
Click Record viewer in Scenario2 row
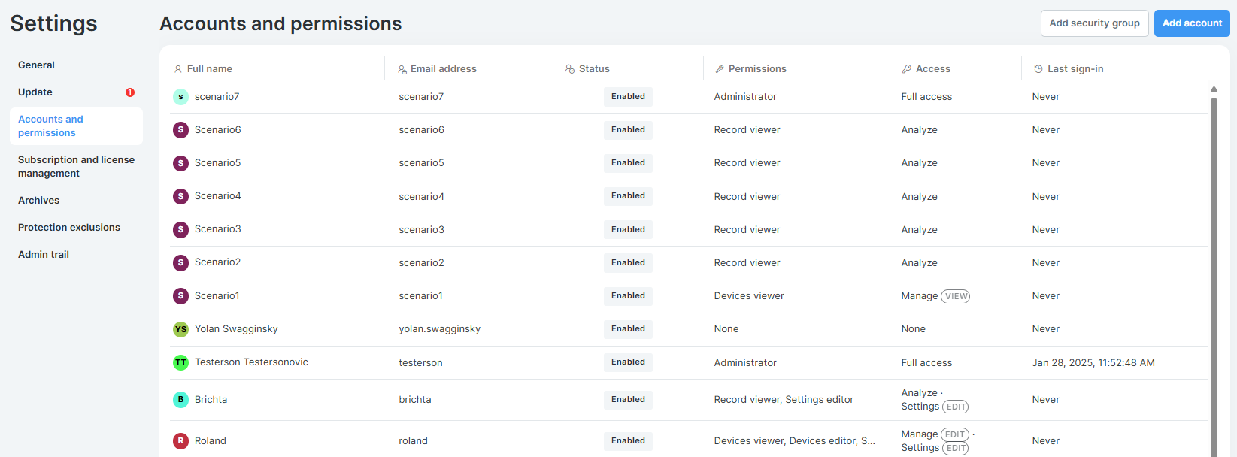tap(747, 263)
